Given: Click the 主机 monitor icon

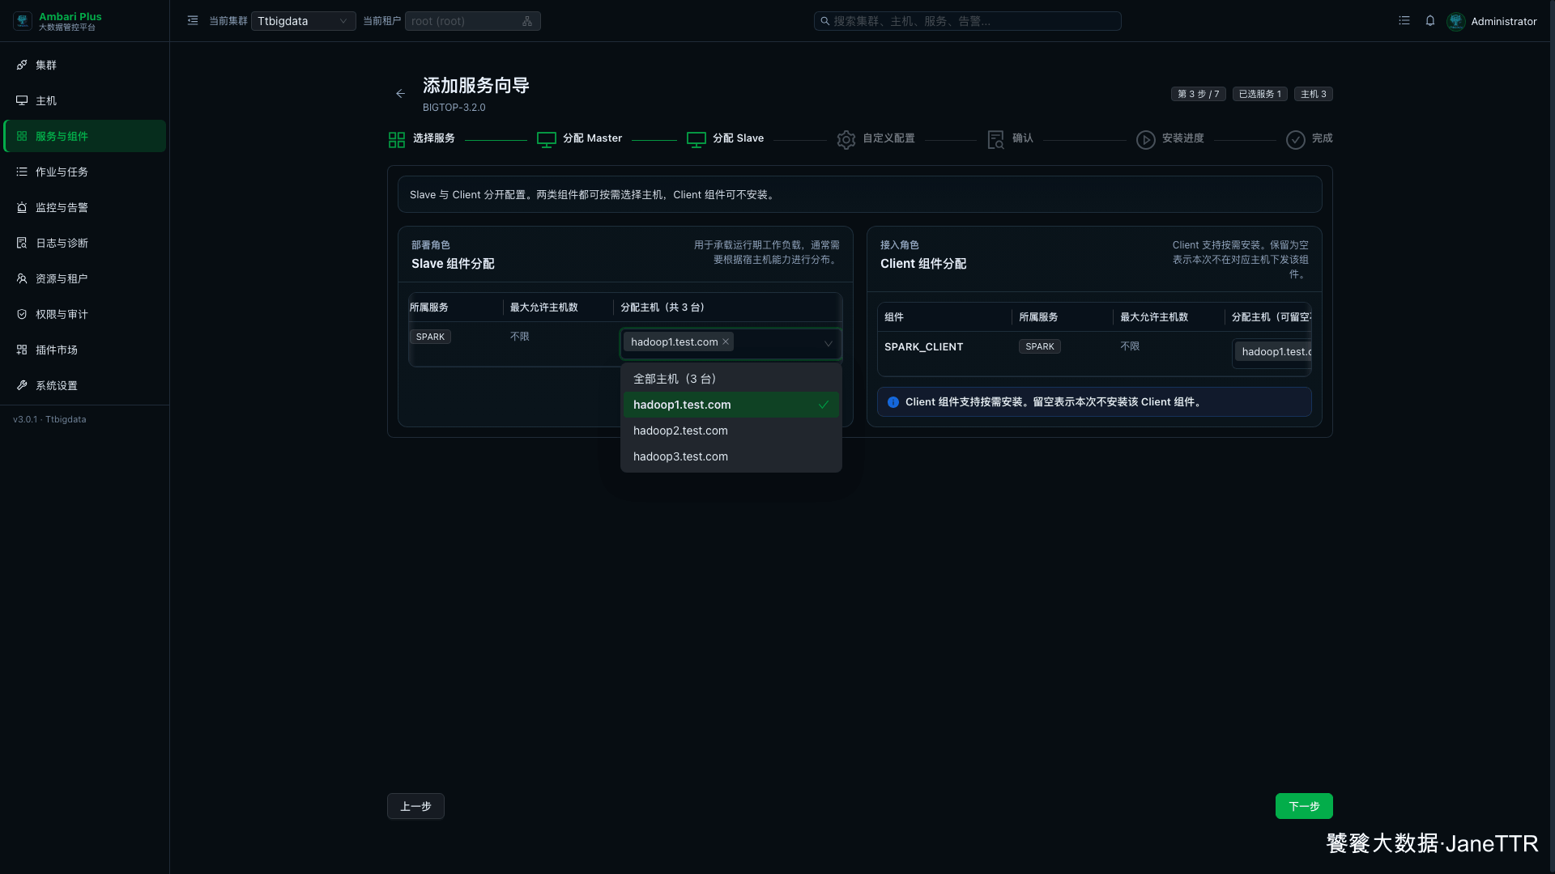Looking at the screenshot, I should tap(22, 100).
